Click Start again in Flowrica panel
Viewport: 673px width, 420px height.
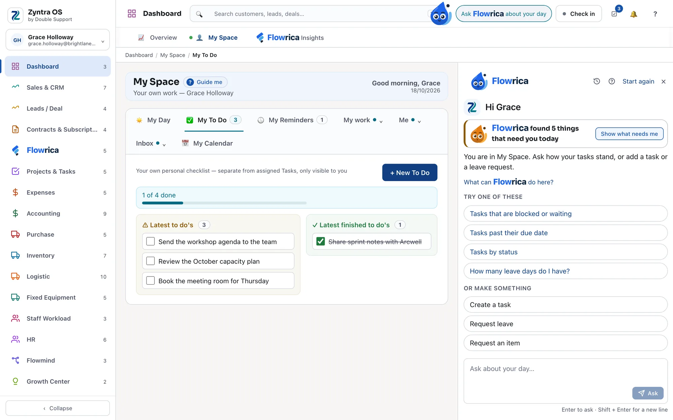(638, 81)
